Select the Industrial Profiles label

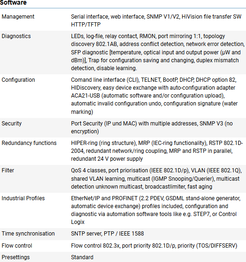23,198
